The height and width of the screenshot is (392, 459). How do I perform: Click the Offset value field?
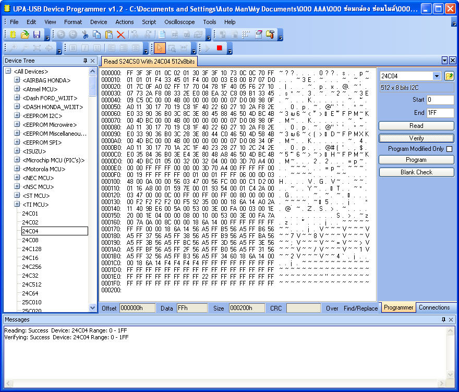(x=137, y=308)
